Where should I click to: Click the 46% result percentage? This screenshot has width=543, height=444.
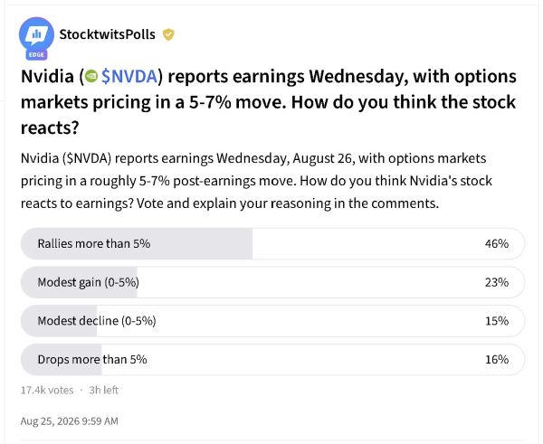point(497,243)
